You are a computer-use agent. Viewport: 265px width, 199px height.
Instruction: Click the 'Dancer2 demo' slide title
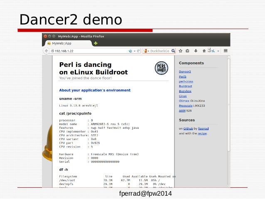(x=71, y=20)
